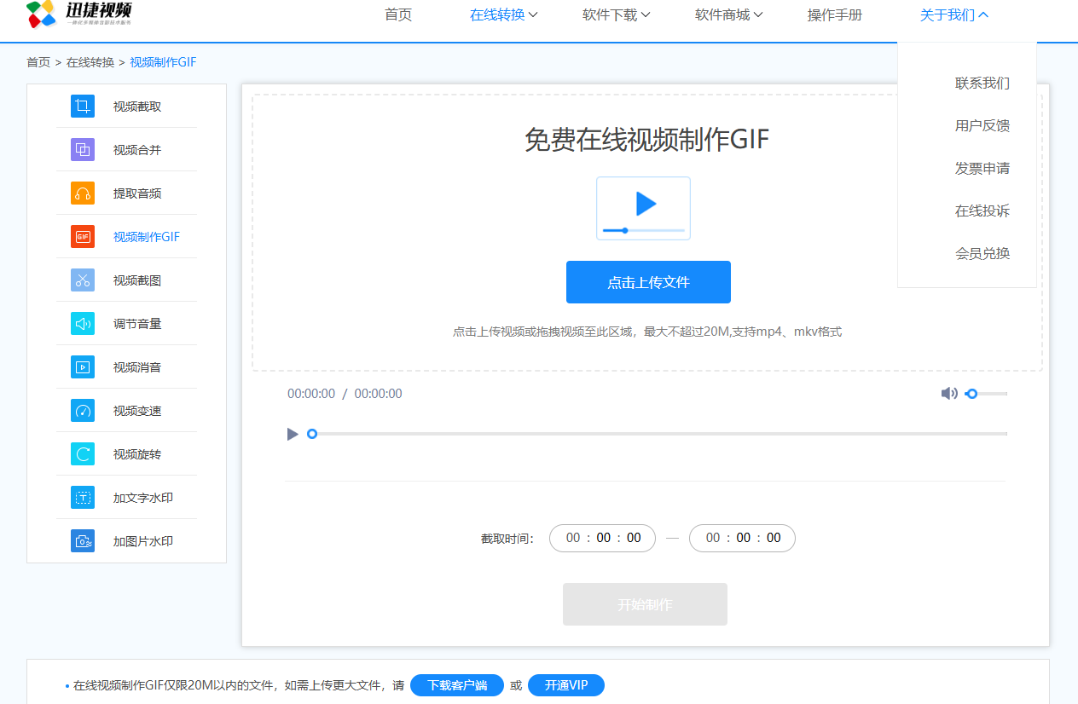Open the 加图片水印 tool label
This screenshot has width=1078, height=704.
pos(143,541)
